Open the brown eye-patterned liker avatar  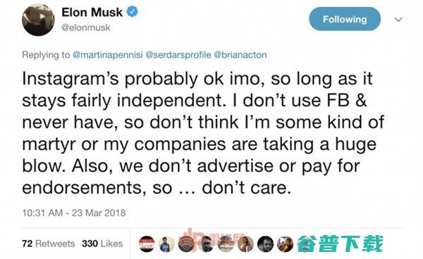point(186,244)
